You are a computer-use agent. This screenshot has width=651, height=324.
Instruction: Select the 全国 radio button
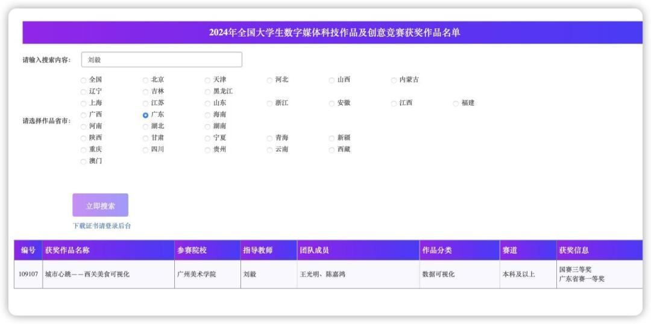click(84, 79)
